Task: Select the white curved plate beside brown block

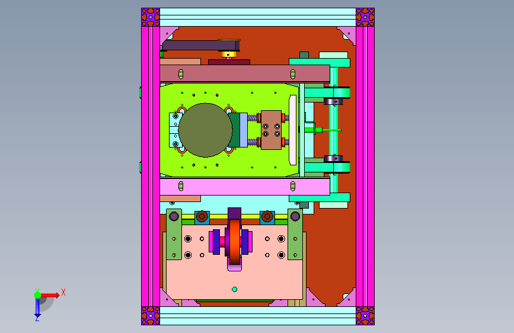Action: click(x=293, y=130)
